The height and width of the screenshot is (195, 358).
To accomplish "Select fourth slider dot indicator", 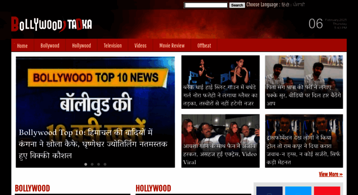I will [105, 164].
